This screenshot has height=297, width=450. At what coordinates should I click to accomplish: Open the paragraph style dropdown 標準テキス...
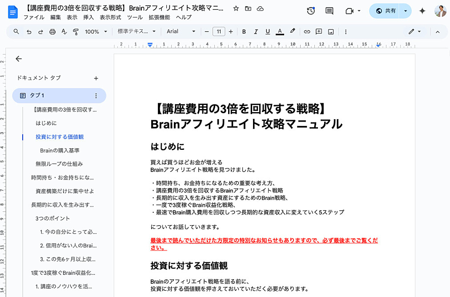[137, 31]
